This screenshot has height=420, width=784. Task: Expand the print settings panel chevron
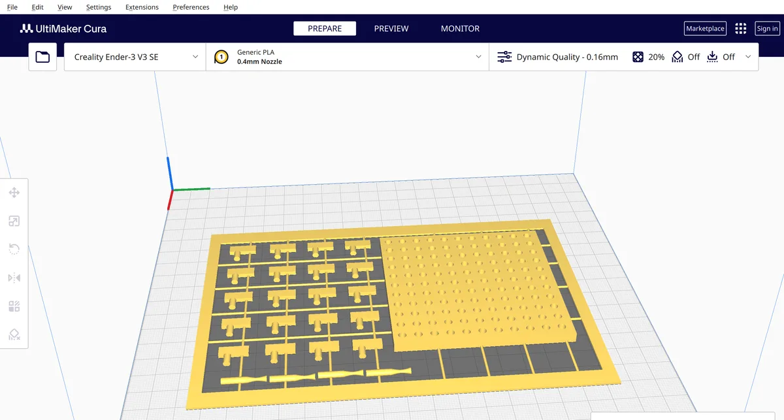click(x=748, y=57)
